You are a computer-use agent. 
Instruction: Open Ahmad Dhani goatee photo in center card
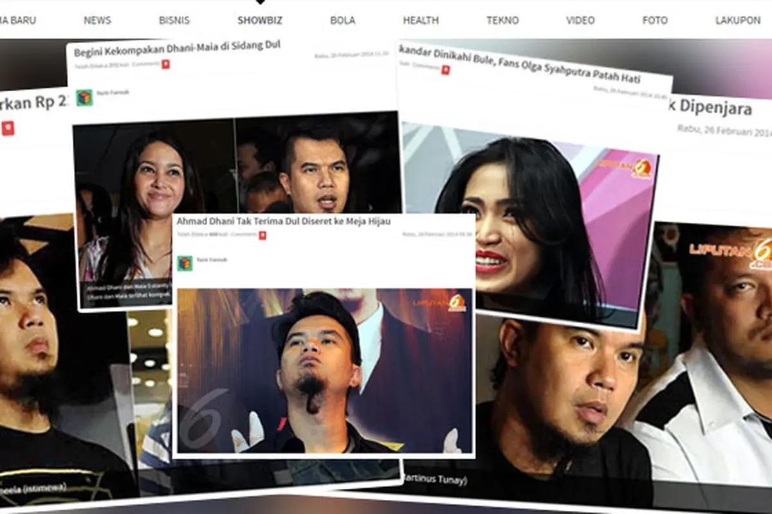325,371
